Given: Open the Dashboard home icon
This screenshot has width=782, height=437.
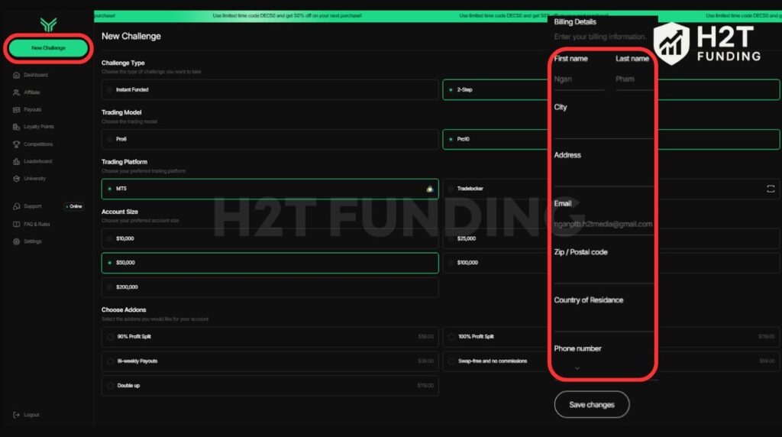Looking at the screenshot, I should [17, 75].
